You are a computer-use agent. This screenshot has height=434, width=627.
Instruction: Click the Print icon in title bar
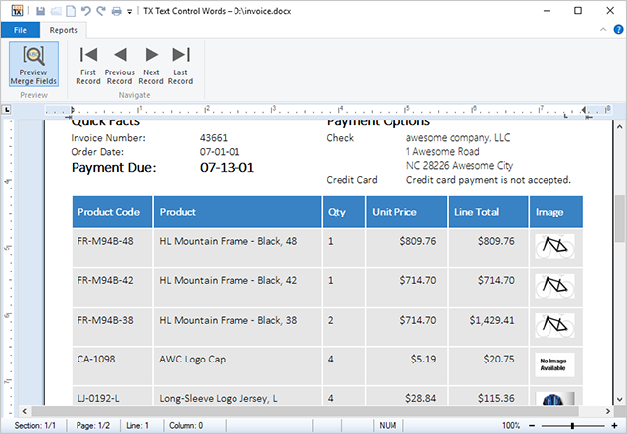tap(117, 11)
